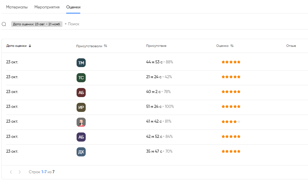Select the Оценки tab

(x=73, y=7)
